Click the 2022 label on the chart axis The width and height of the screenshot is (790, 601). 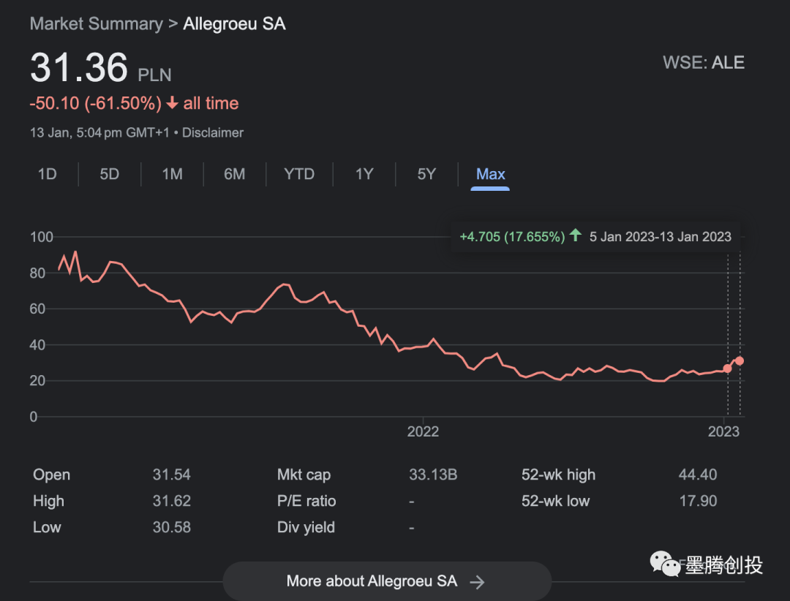click(x=423, y=431)
